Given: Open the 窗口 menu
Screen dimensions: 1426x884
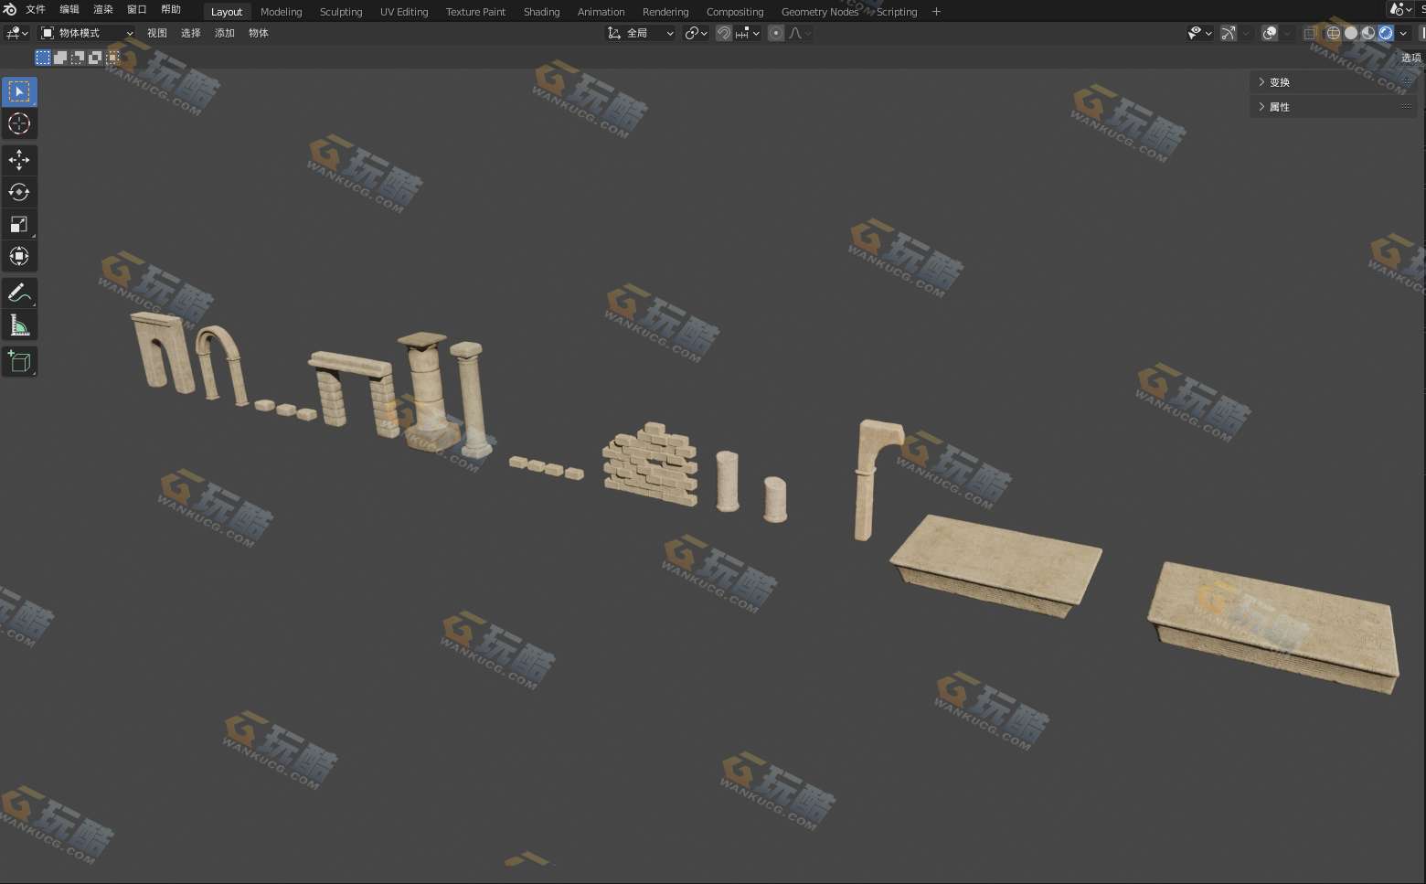Looking at the screenshot, I should [x=137, y=10].
